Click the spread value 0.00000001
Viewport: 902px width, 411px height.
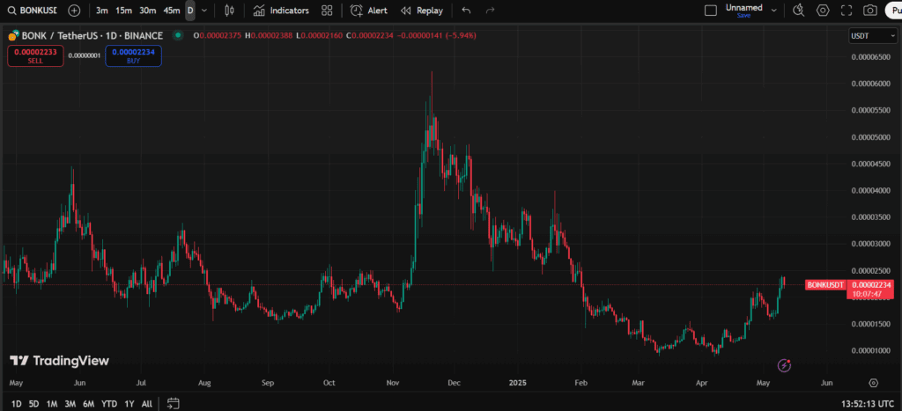(84, 55)
